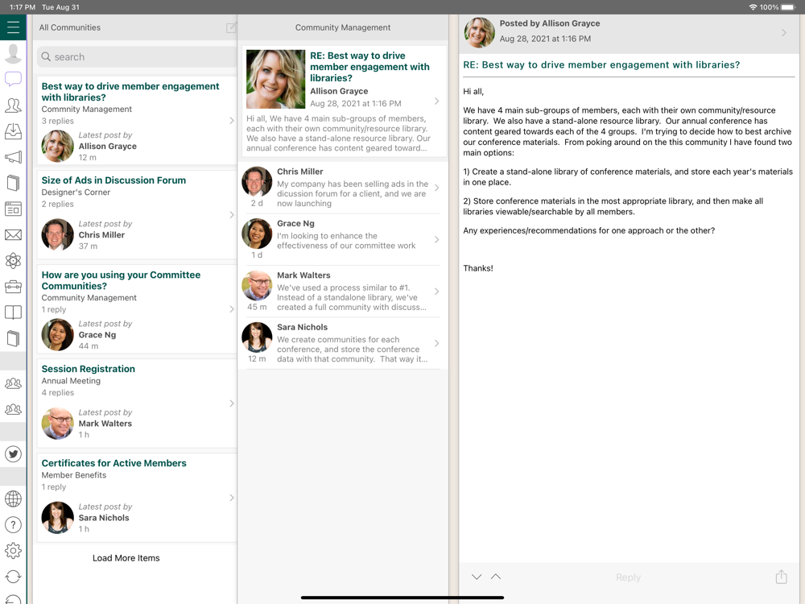Screen dimensions: 805x604
Task: Open the announcements megaphone icon
Action: [x=13, y=157]
